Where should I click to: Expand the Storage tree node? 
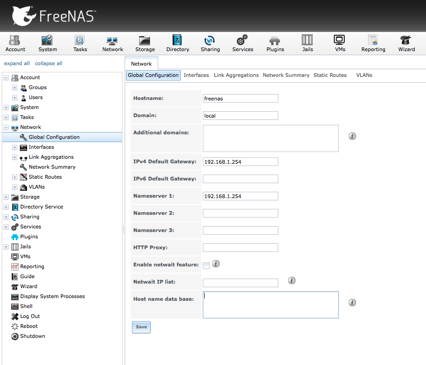[6, 197]
